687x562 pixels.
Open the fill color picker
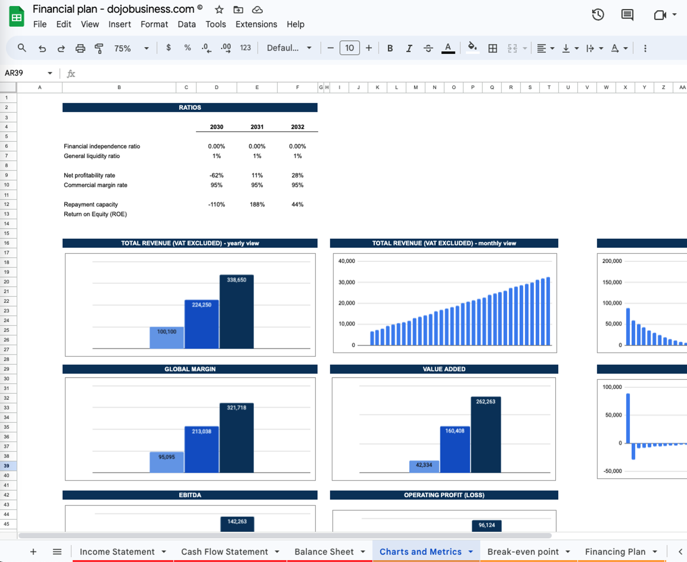472,48
